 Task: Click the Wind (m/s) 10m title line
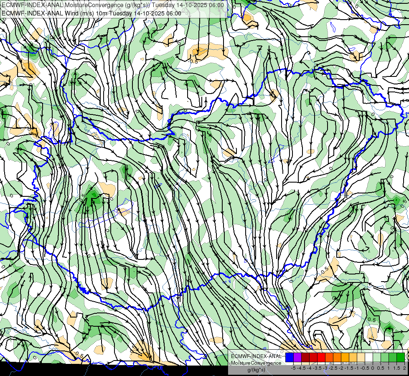point(91,13)
